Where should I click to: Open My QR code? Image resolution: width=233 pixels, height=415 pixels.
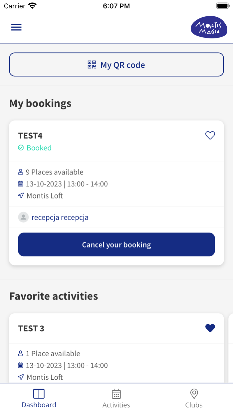[116, 65]
